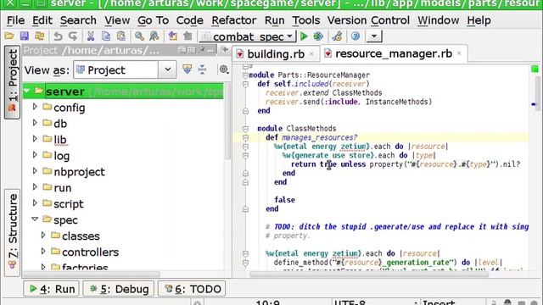Viewport: 543px width, 305px height.
Task: Close the building.rb tab
Action: click(x=311, y=54)
